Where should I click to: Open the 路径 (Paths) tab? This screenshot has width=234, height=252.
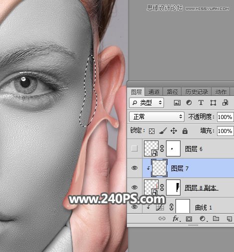172,92
